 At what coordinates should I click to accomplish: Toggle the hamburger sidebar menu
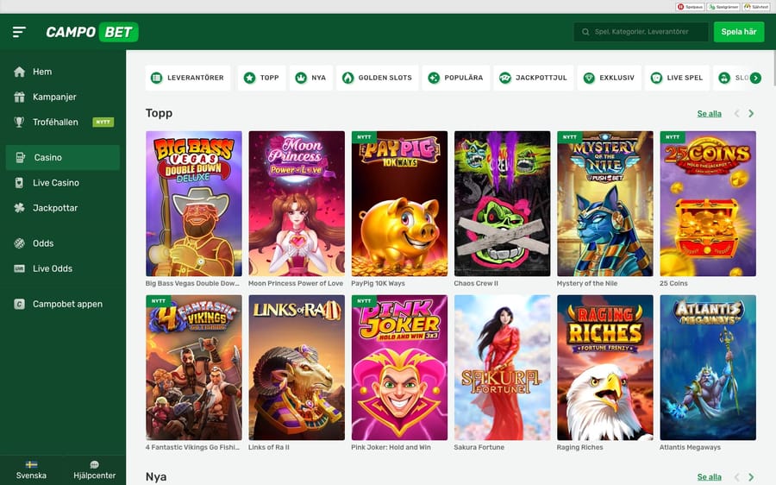click(x=19, y=32)
